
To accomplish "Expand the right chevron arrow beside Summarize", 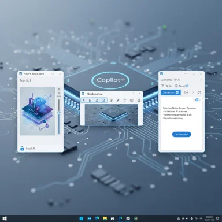I will tap(193, 92).
